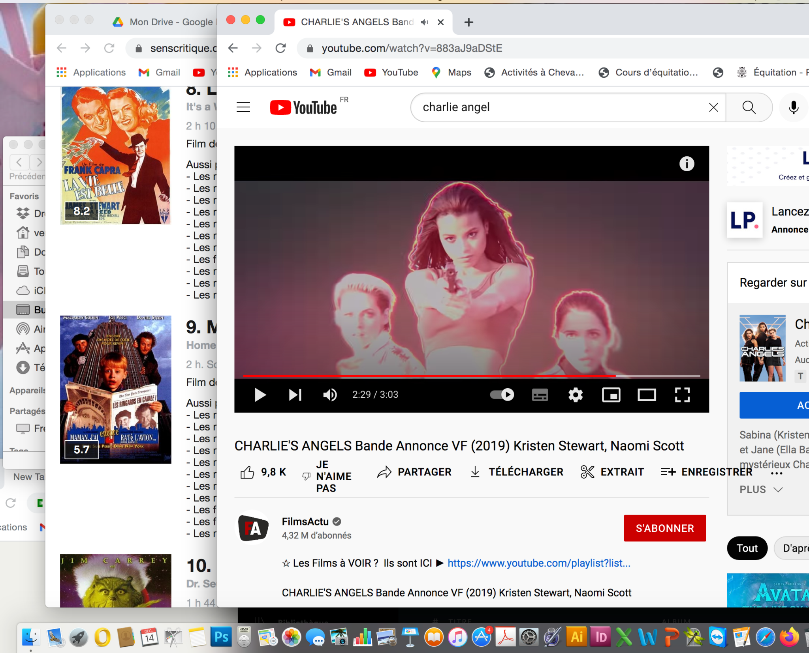Enter fullscreen video mode

click(x=682, y=395)
